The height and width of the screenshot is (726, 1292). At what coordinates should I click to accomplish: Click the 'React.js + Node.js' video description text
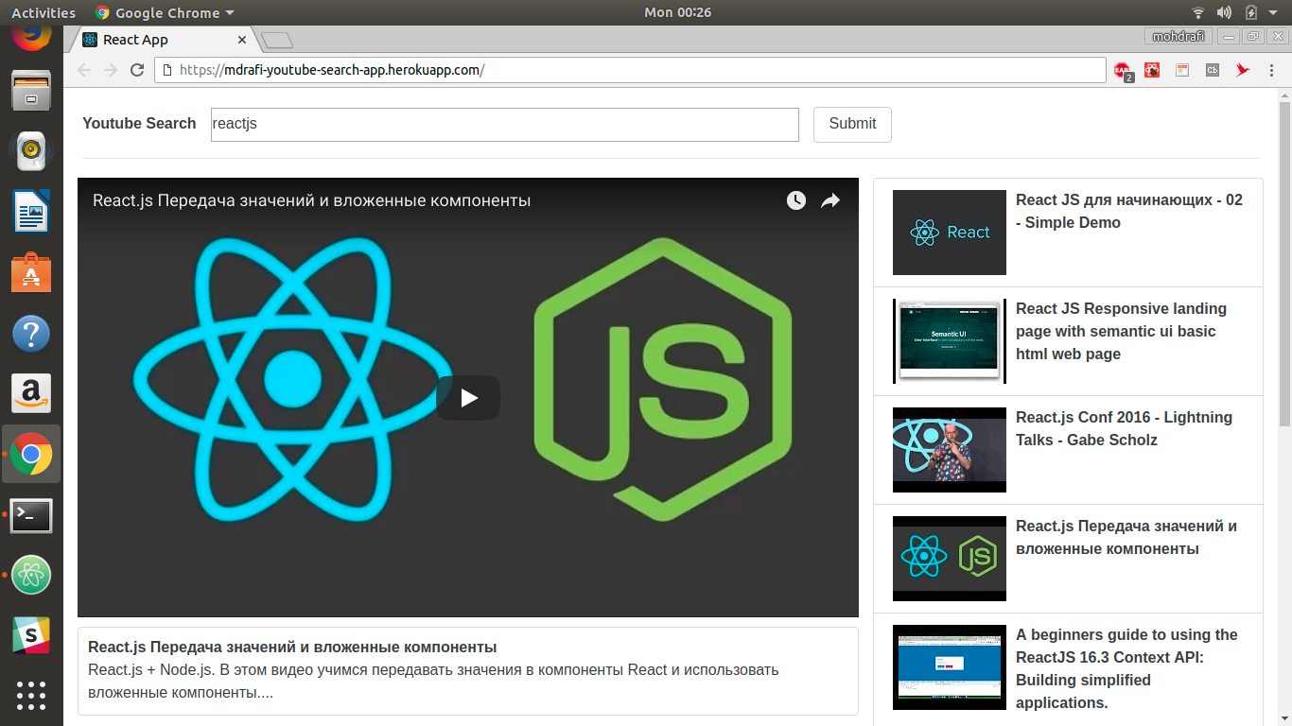click(433, 681)
